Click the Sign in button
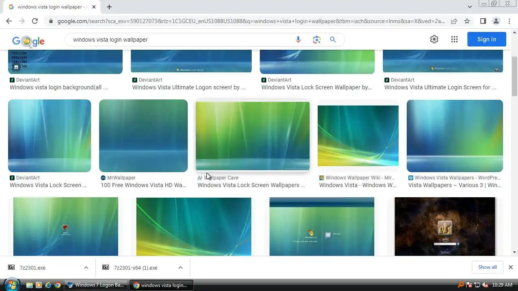 [486, 39]
